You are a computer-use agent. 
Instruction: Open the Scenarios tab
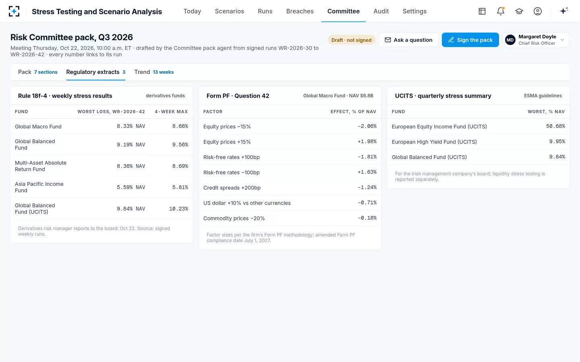click(x=230, y=11)
